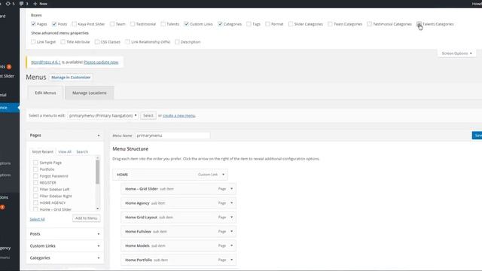Check the Forgot Password page checkbox
The height and width of the screenshot is (271, 482).
35,176
